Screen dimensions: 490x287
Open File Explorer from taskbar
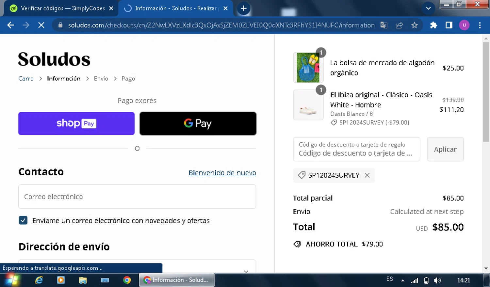point(83,280)
